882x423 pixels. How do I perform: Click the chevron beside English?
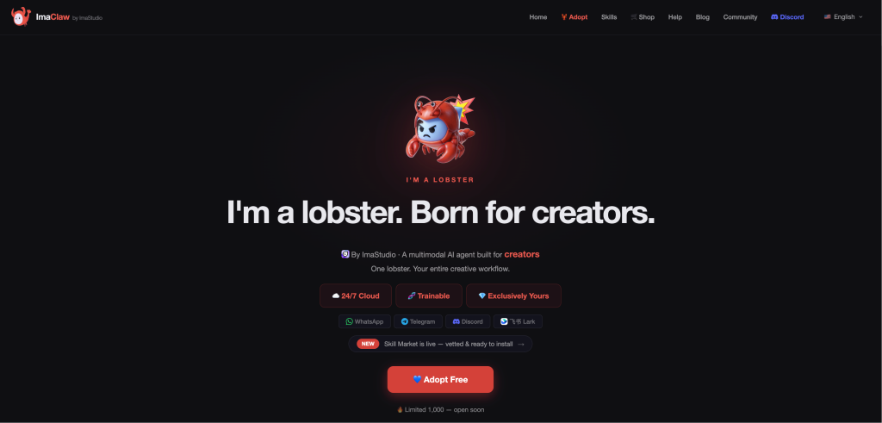click(860, 17)
